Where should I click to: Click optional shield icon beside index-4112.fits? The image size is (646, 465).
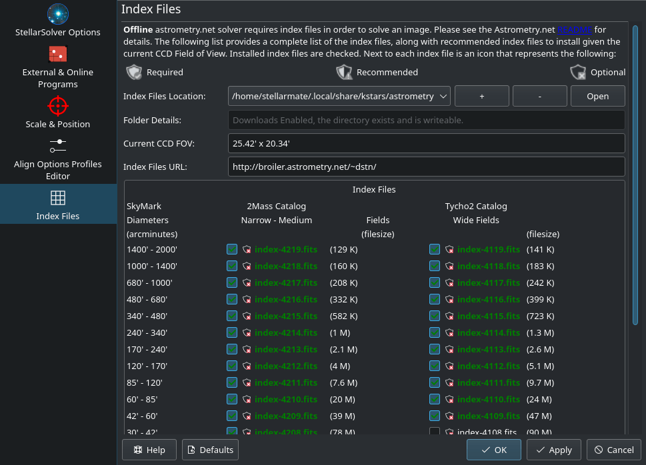coord(449,366)
